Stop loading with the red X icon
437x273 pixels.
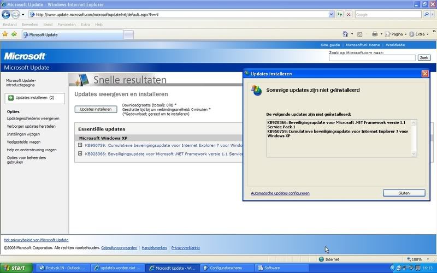(349, 15)
